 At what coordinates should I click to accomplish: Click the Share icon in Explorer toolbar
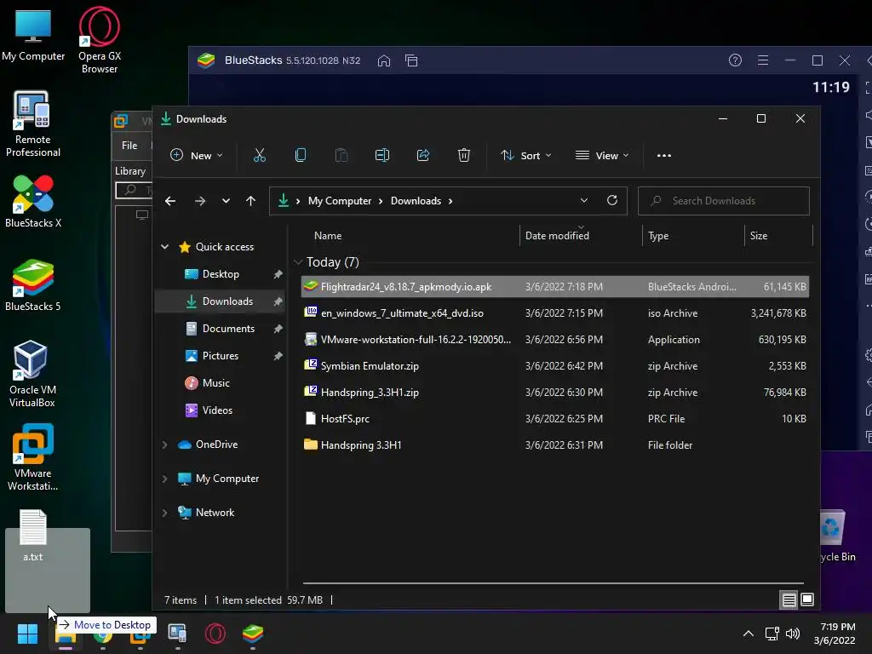click(x=423, y=155)
